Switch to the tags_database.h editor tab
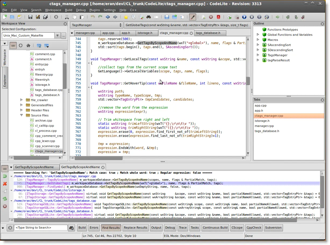This screenshot has width=330, height=245. [210, 33]
